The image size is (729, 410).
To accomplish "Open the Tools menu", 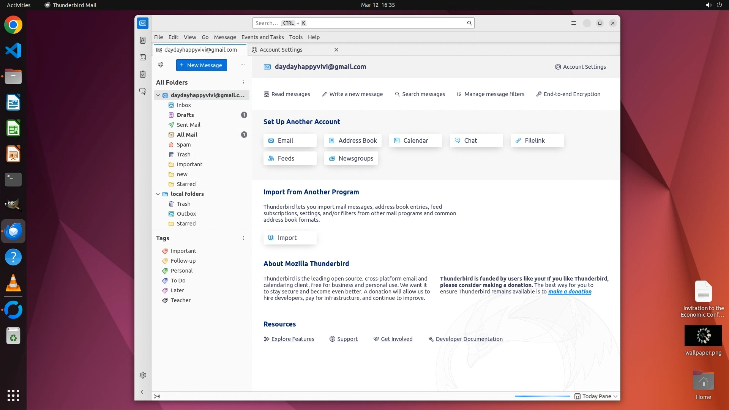I will coord(295,37).
